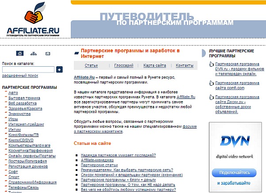Click the Affiliate.Ru link in first paragraph
The width and height of the screenshot is (266, 193).
(84, 77)
